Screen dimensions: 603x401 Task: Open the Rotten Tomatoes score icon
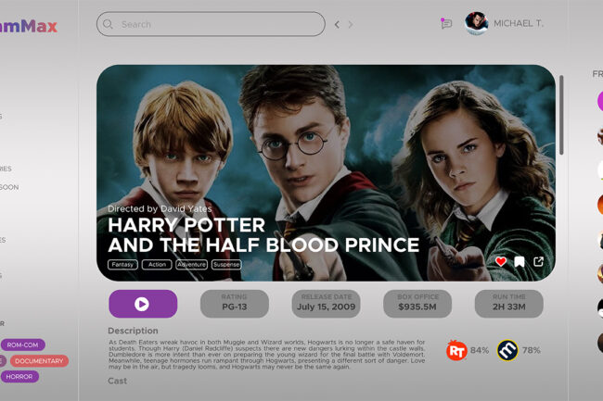pyautogui.click(x=456, y=350)
